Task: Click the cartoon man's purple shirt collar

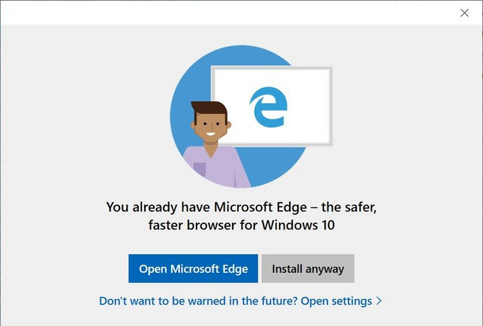Action: point(211,150)
